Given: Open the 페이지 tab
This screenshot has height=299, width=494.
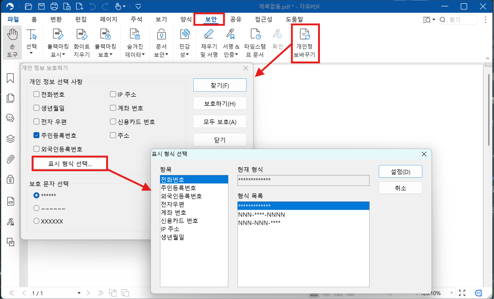Looking at the screenshot, I should (108, 20).
